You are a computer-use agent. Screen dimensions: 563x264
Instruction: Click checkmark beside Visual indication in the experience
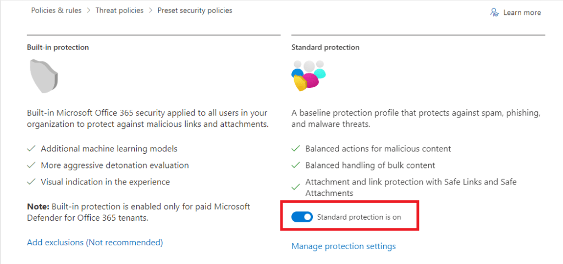point(31,182)
